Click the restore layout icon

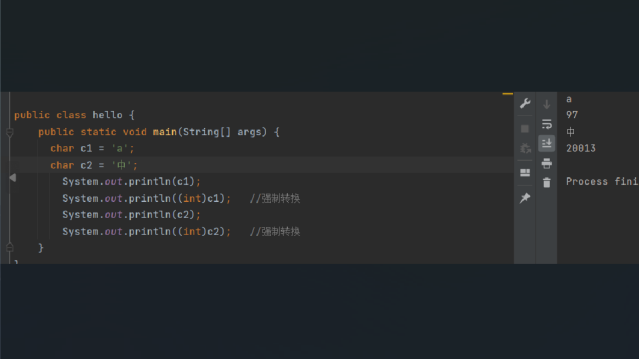pyautogui.click(x=525, y=173)
